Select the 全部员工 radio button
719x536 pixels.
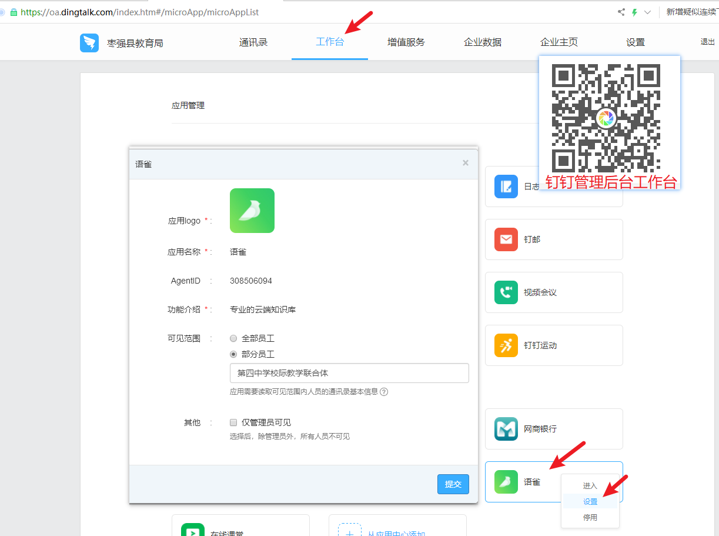pos(233,338)
